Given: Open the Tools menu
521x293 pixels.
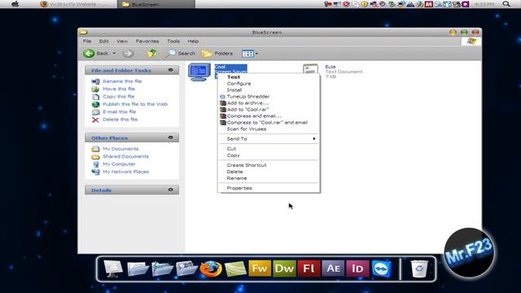Looking at the screenshot, I should point(173,42).
